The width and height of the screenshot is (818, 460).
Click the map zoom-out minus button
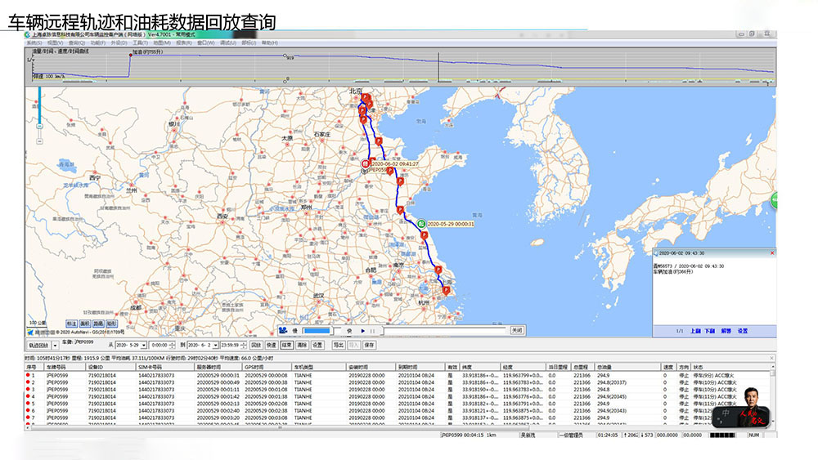pos(39,141)
